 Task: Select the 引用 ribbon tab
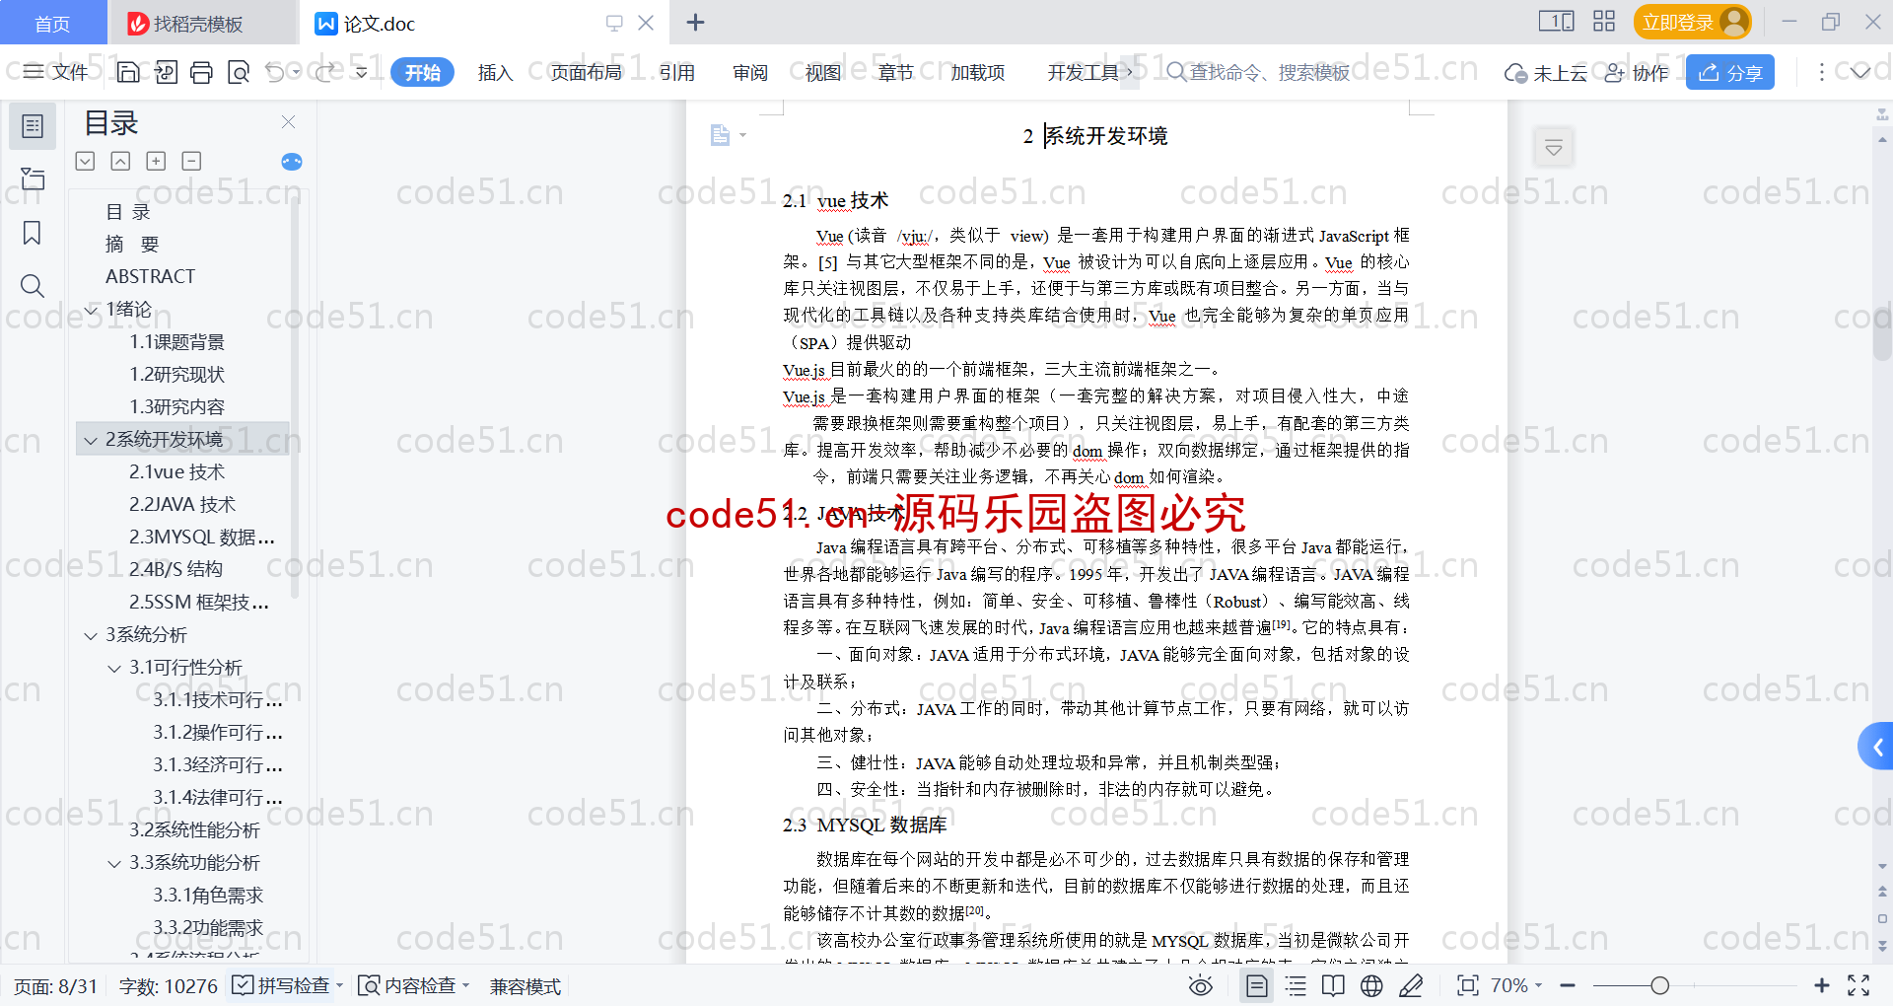[x=677, y=72]
